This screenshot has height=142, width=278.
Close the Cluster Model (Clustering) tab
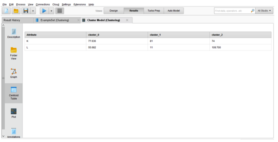[127, 20]
